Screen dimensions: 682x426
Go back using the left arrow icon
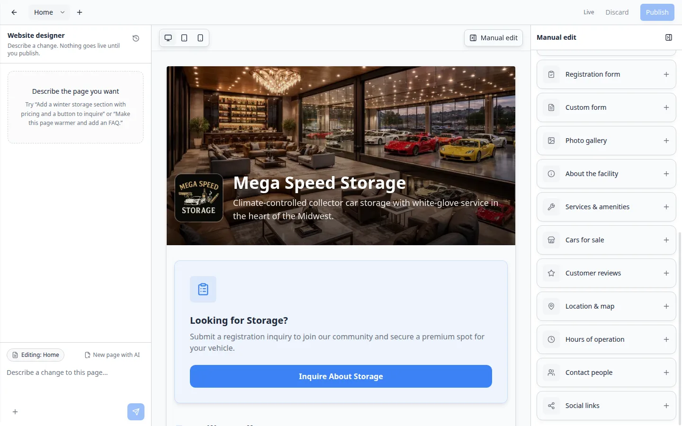(14, 12)
